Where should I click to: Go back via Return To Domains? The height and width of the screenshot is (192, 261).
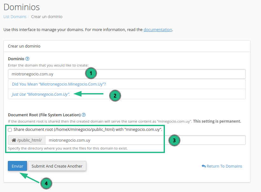pos(222,166)
